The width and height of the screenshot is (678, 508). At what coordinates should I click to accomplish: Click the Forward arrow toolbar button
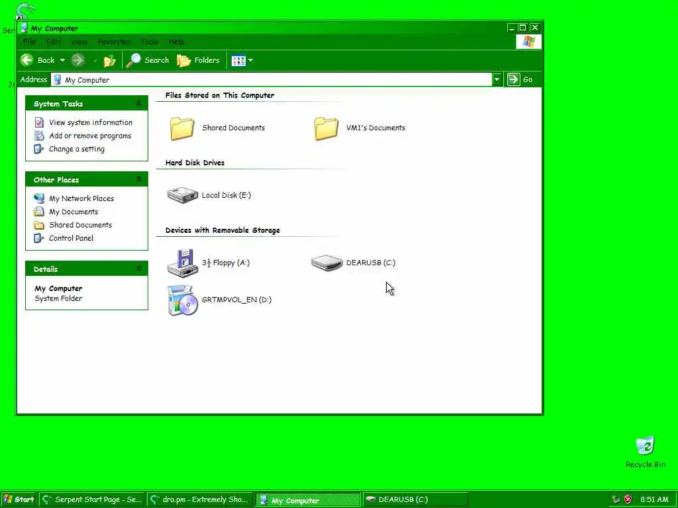click(x=78, y=60)
